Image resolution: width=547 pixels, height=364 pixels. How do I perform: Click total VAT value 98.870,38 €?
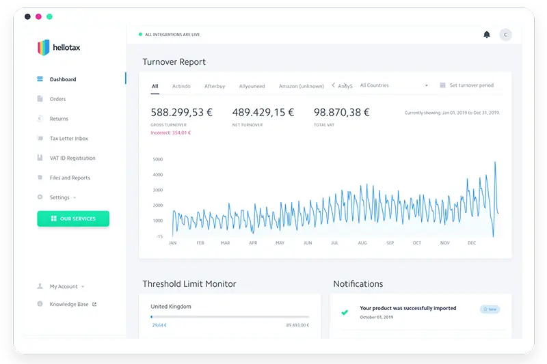tap(341, 112)
